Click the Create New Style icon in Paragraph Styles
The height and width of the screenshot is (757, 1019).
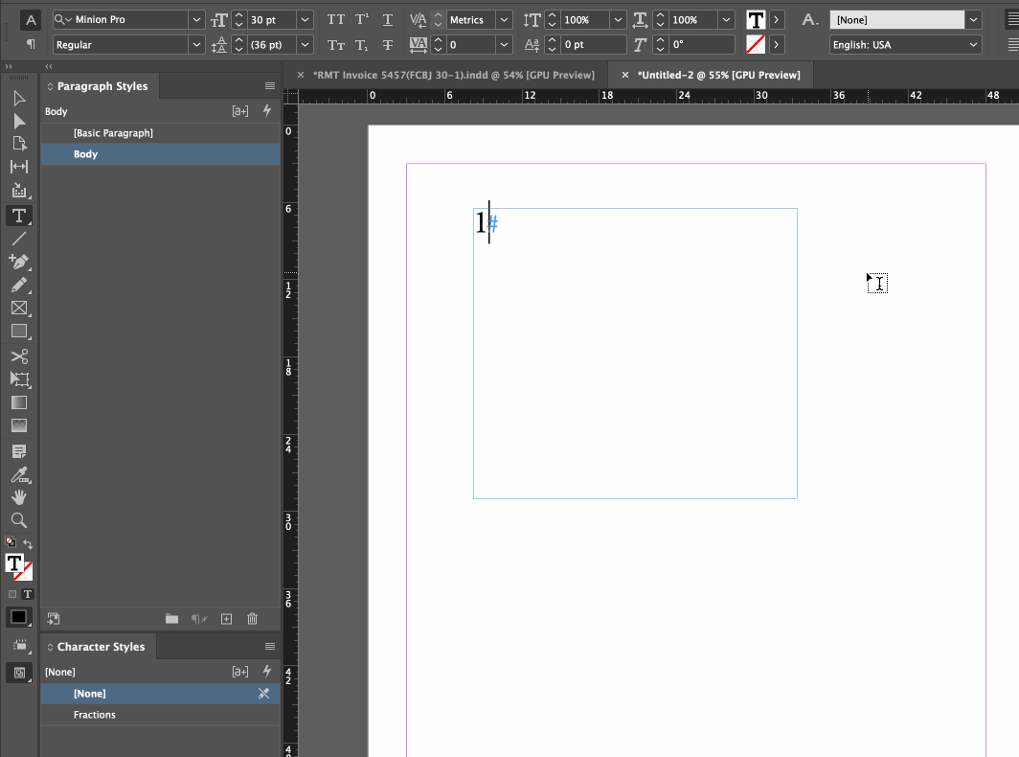pos(227,619)
